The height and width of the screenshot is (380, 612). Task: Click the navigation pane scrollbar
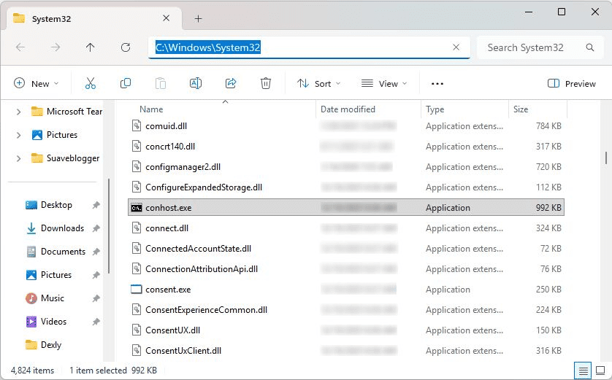coord(109,226)
